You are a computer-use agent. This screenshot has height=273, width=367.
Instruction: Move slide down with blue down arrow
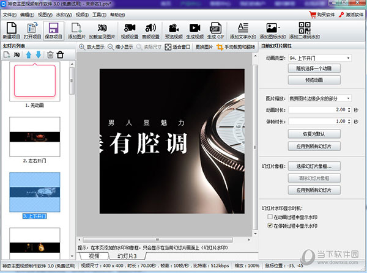tap(39, 55)
